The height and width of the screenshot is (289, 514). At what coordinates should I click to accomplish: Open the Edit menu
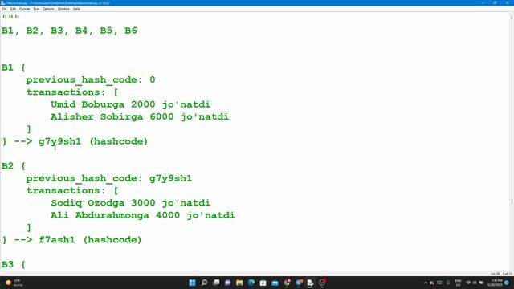[13, 9]
